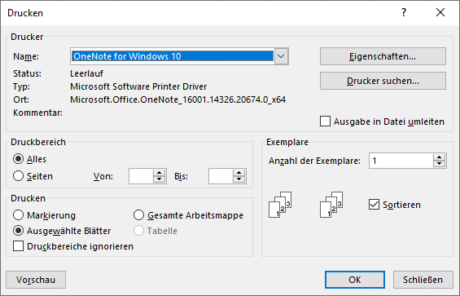The height and width of the screenshot is (296, 460).
Task: Click the Bis page number field
Action: click(221, 176)
